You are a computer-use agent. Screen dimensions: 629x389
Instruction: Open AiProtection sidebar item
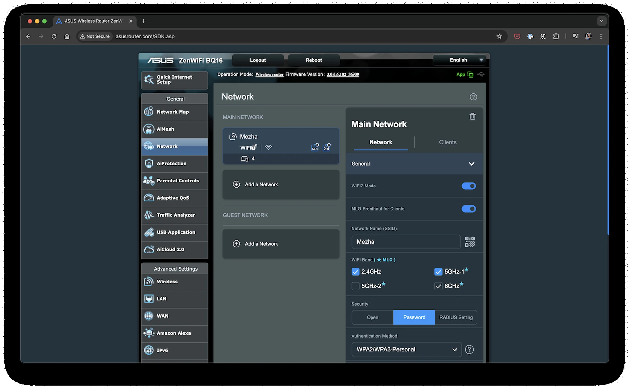[x=174, y=163]
